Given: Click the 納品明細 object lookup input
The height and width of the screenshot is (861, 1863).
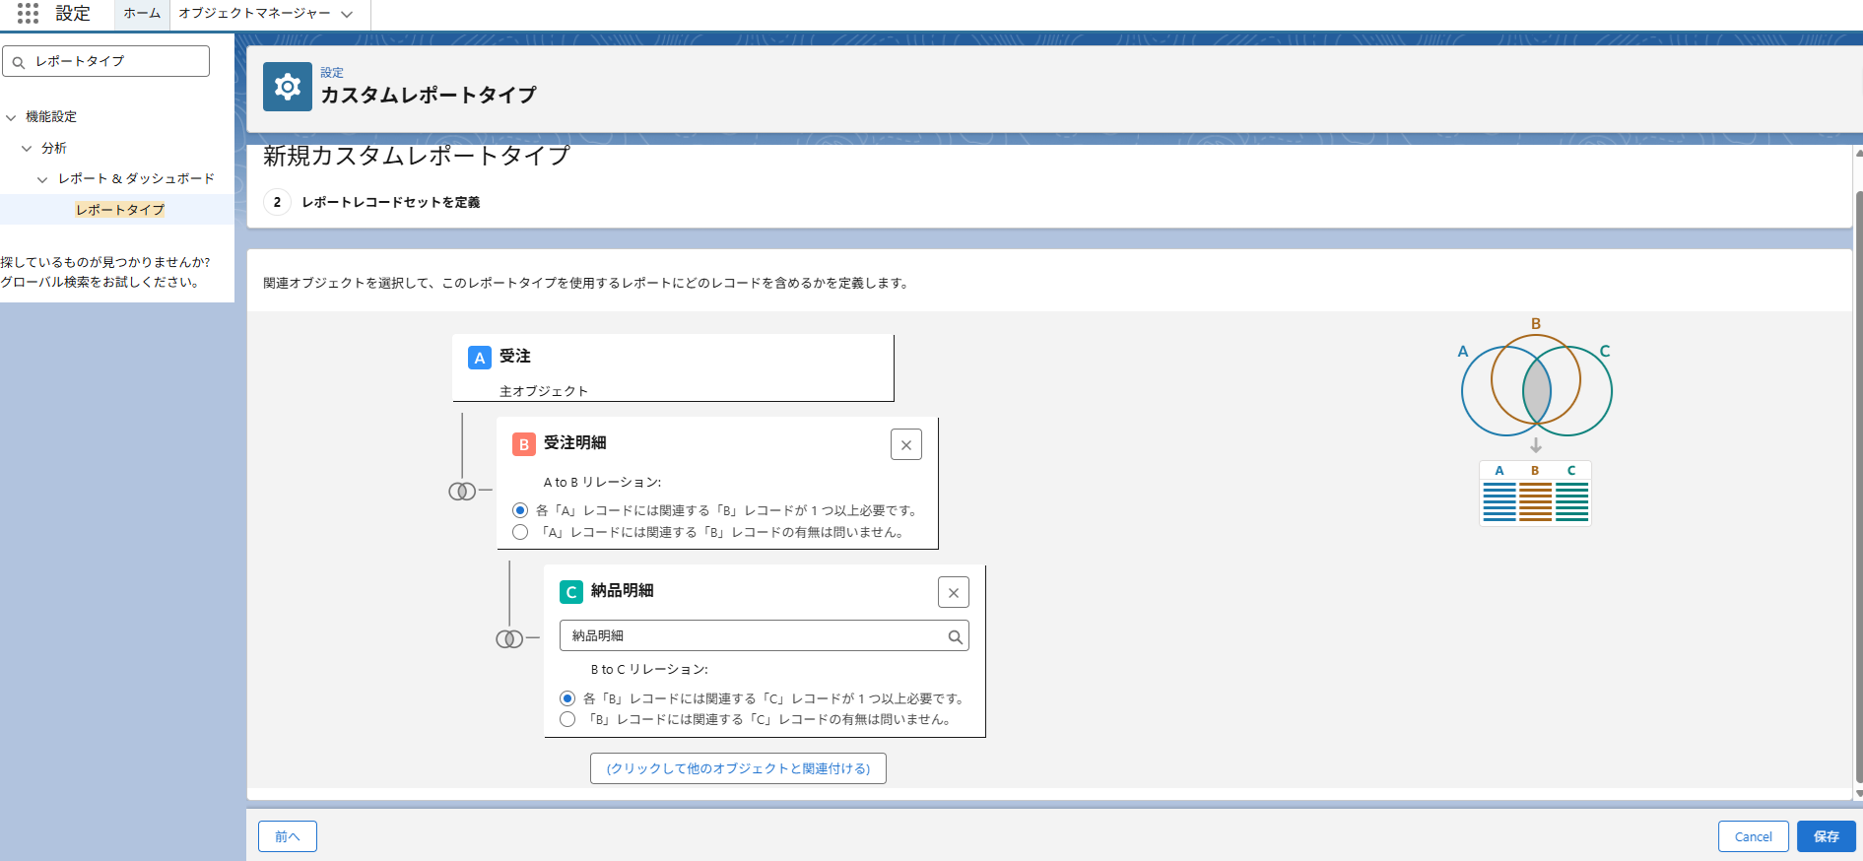Looking at the screenshot, I should pyautogui.click(x=765, y=635).
